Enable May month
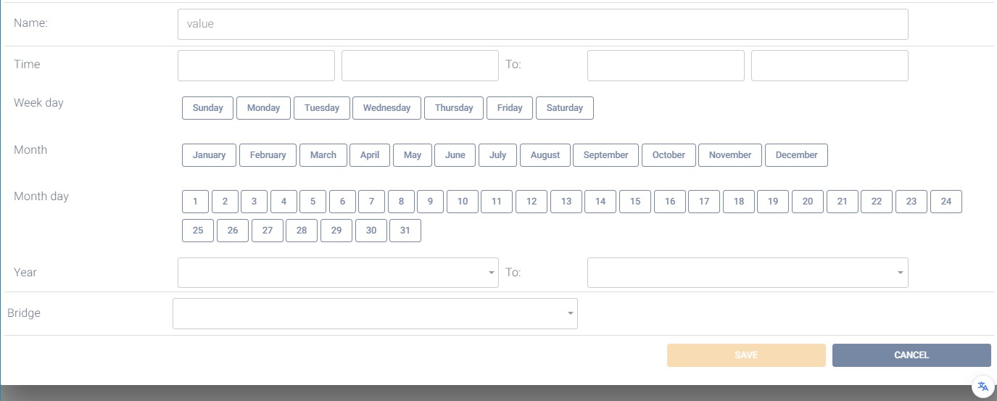The height and width of the screenshot is (401, 997). pyautogui.click(x=413, y=155)
